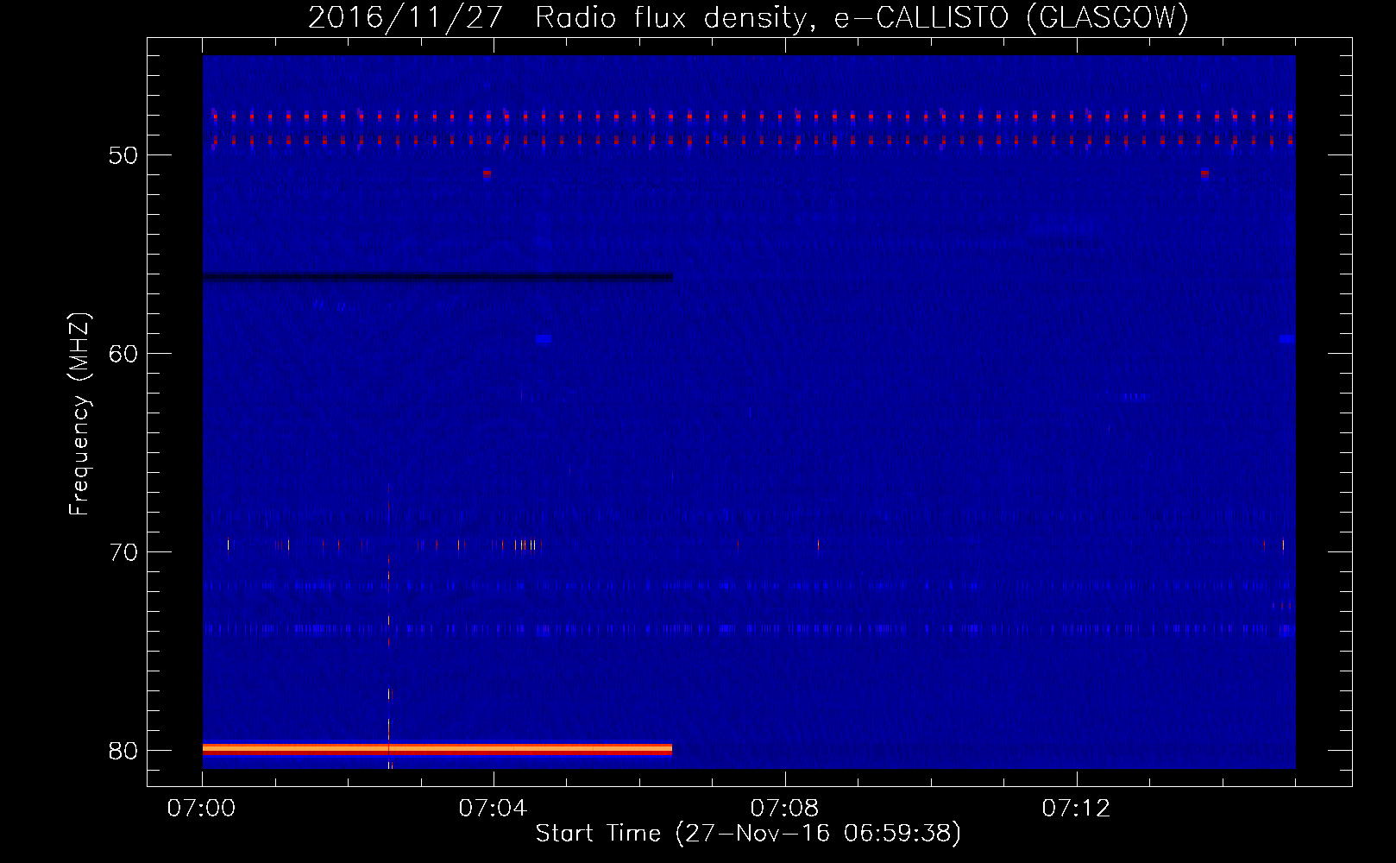Click the Frequency (MHZ) axis label
Image resolution: width=1396 pixels, height=863 pixels.
point(79,414)
